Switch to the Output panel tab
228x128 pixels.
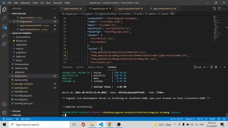[x=80, y=67]
